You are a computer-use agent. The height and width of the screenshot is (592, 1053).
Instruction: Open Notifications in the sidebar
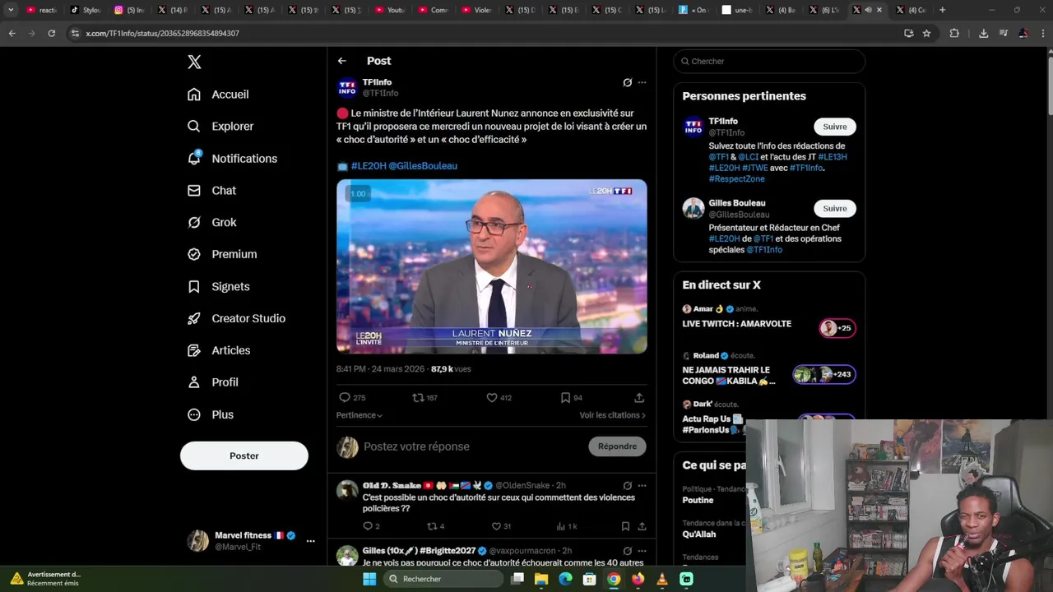[x=232, y=159]
